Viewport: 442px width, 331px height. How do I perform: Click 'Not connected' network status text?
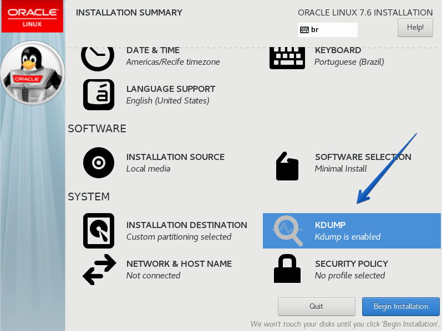tap(153, 276)
